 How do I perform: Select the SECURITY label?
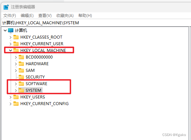click(x=35, y=77)
